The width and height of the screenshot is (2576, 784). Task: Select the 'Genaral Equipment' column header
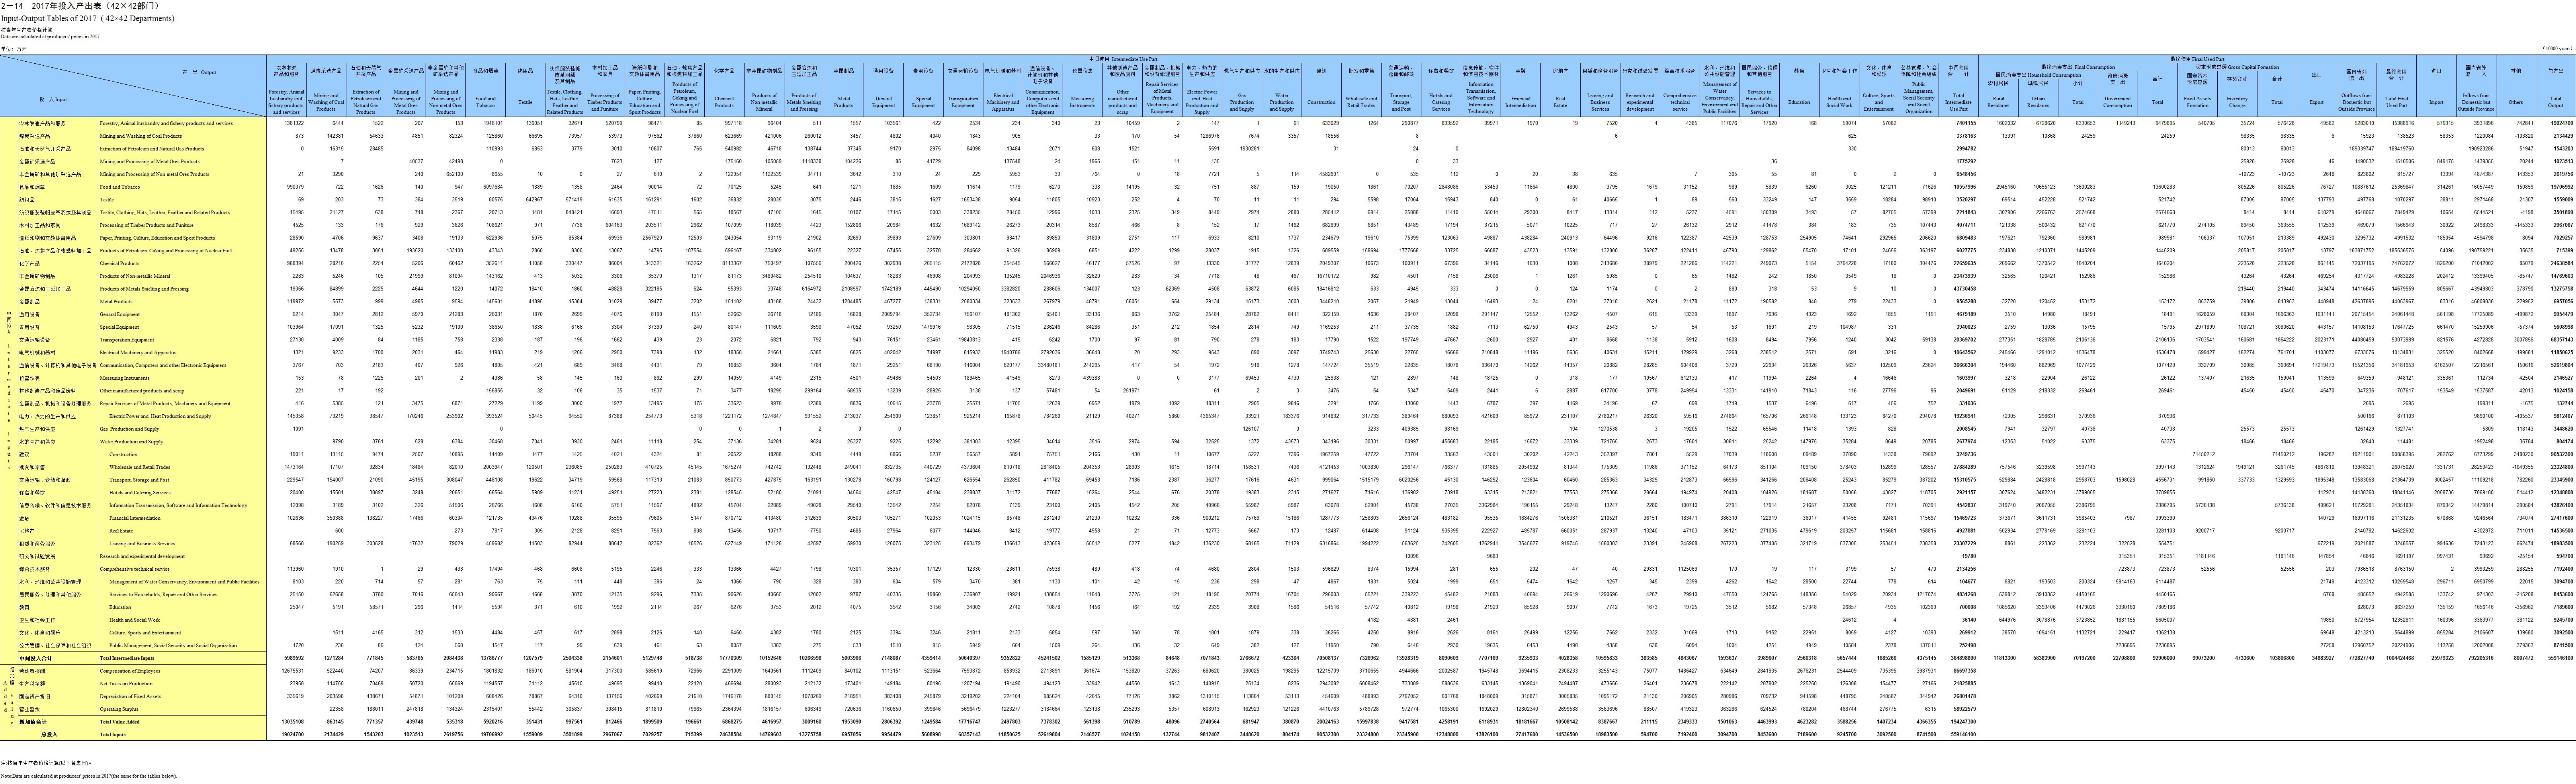883,102
